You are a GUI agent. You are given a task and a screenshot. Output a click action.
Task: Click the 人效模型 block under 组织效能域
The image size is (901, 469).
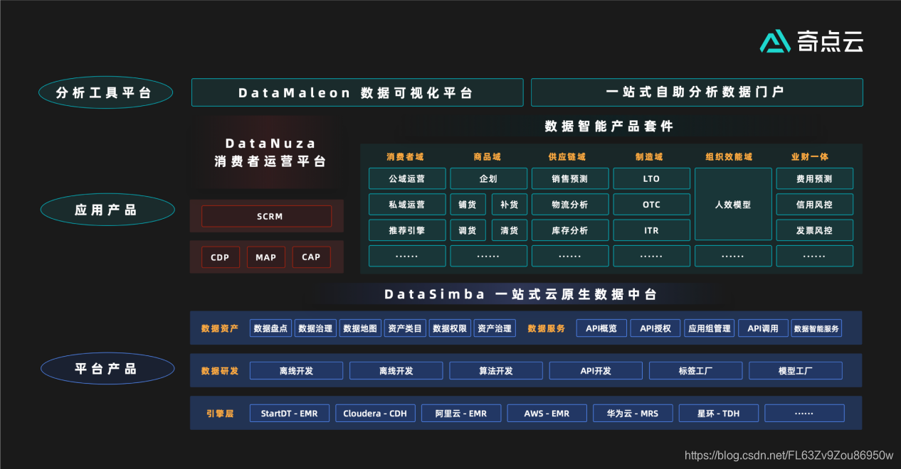tap(732, 204)
